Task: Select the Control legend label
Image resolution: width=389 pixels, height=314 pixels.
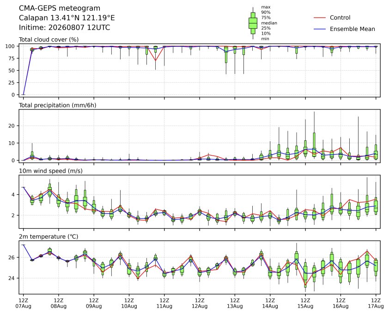Action: point(340,18)
